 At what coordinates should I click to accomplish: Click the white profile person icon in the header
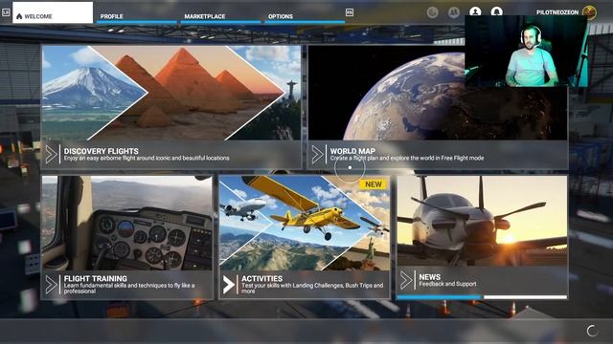click(475, 11)
